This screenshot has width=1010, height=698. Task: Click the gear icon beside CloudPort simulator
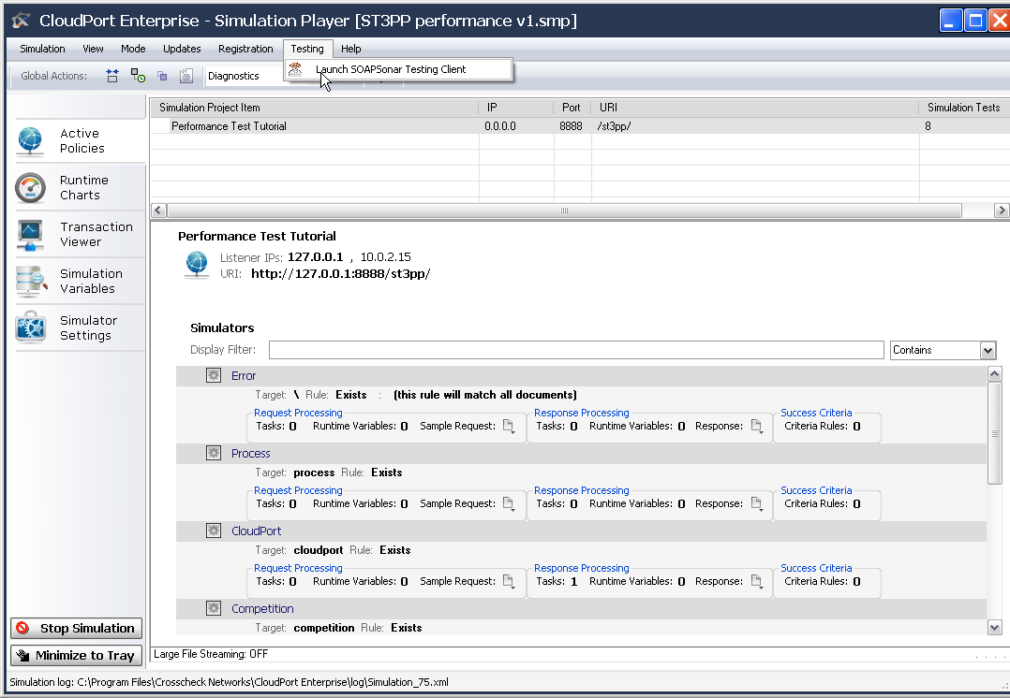tap(214, 531)
